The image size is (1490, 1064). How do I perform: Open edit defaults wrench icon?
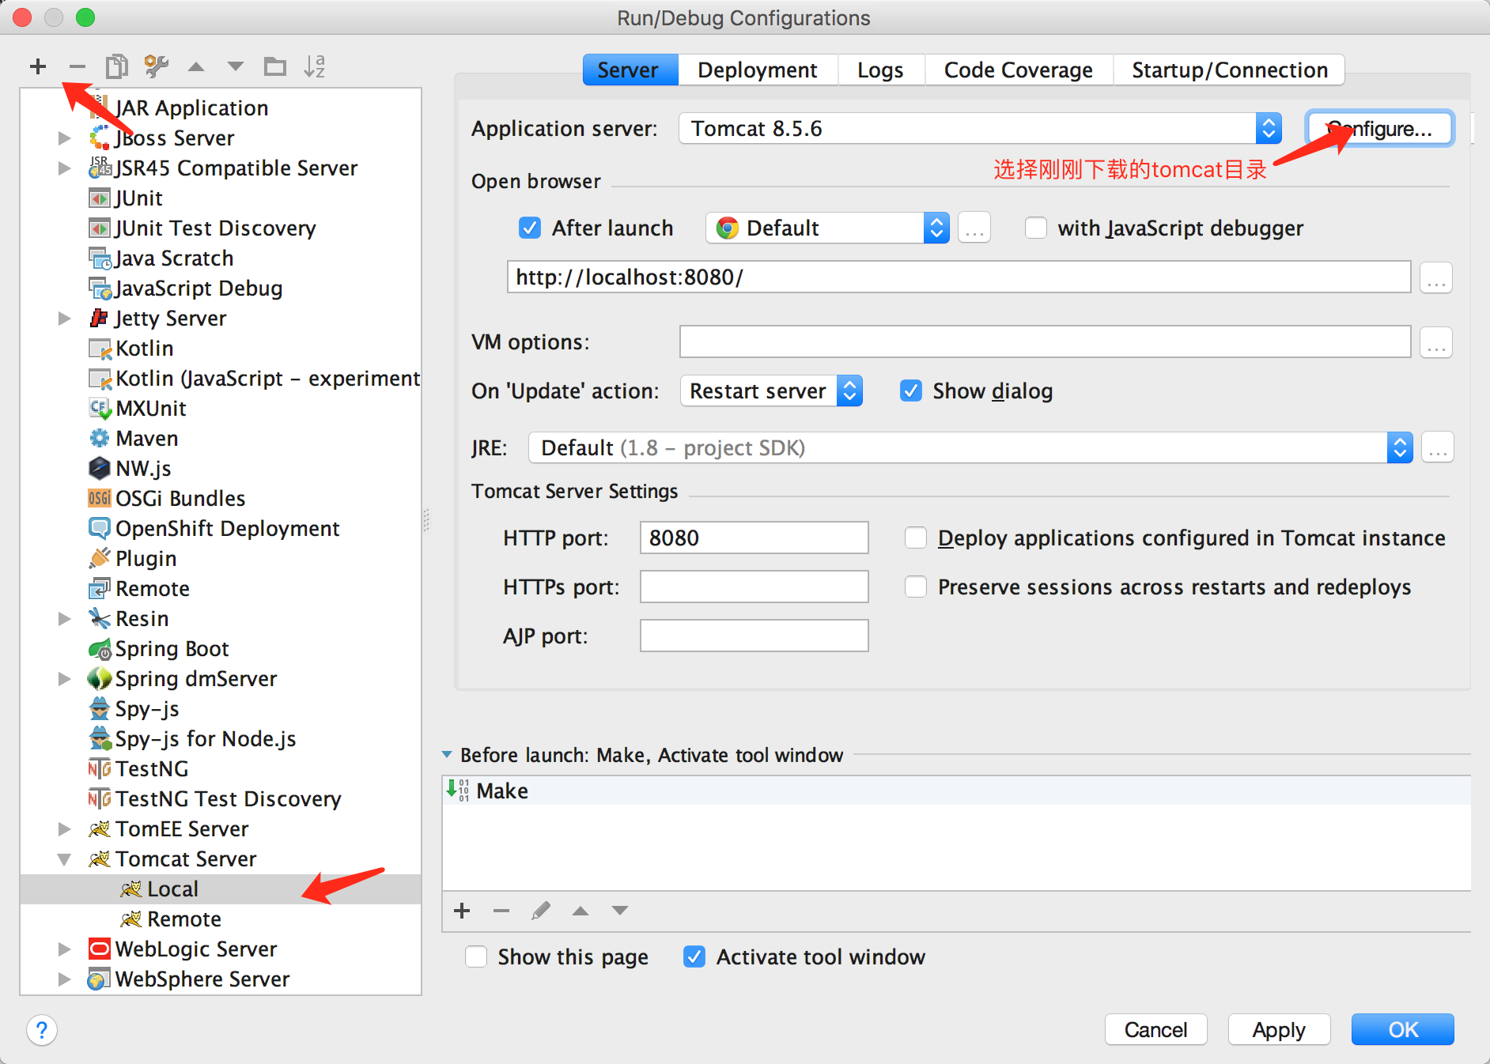click(157, 66)
